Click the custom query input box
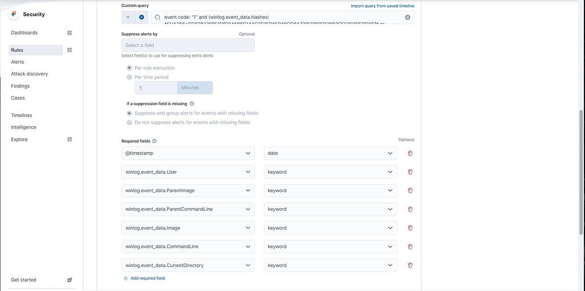This screenshot has width=585, height=291. coord(282,17)
